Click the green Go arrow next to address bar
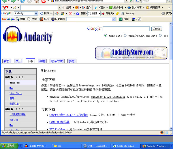 131,1
